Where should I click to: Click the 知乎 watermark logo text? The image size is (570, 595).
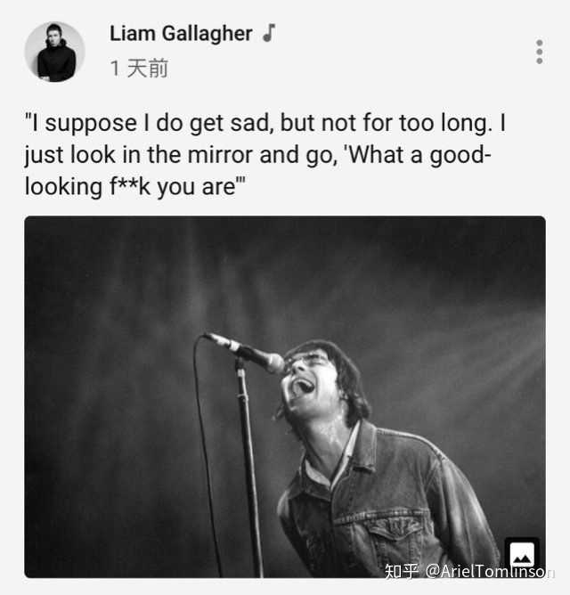(x=402, y=571)
